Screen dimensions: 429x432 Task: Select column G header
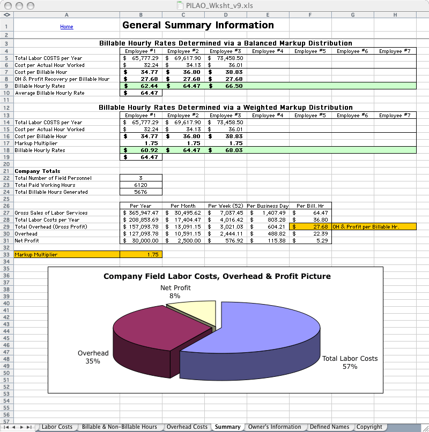pyautogui.click(x=353, y=15)
